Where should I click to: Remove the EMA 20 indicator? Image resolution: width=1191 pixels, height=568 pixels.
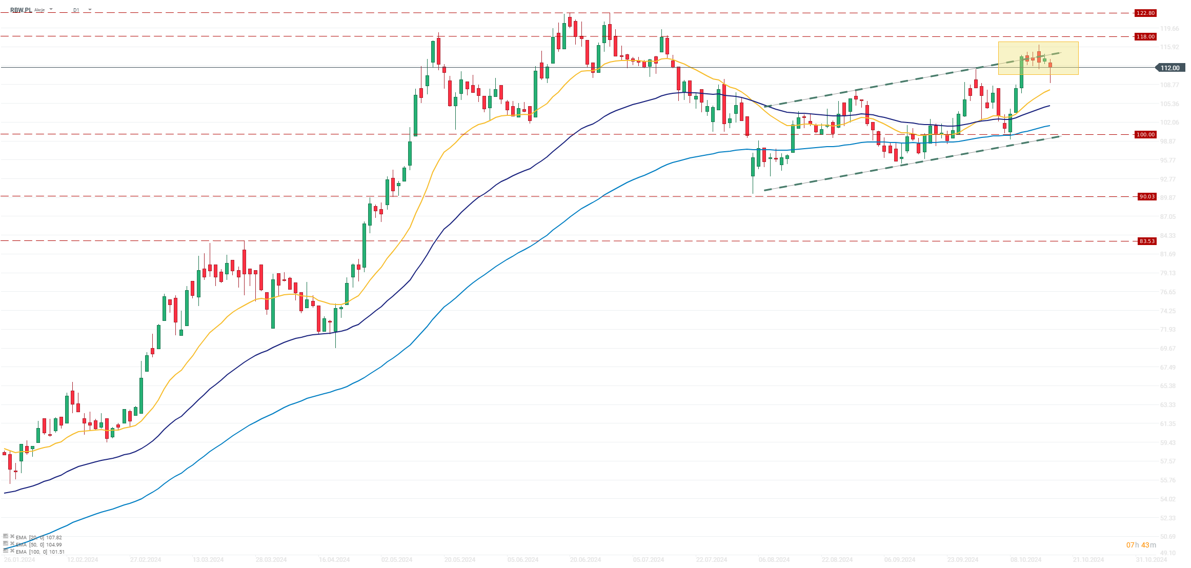point(12,537)
